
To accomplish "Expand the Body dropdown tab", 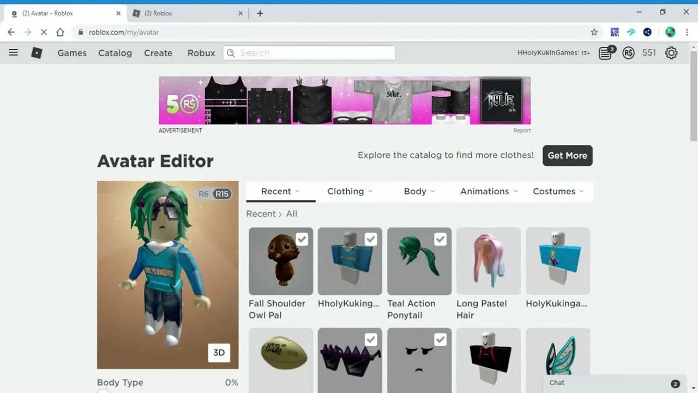I will pyautogui.click(x=419, y=191).
